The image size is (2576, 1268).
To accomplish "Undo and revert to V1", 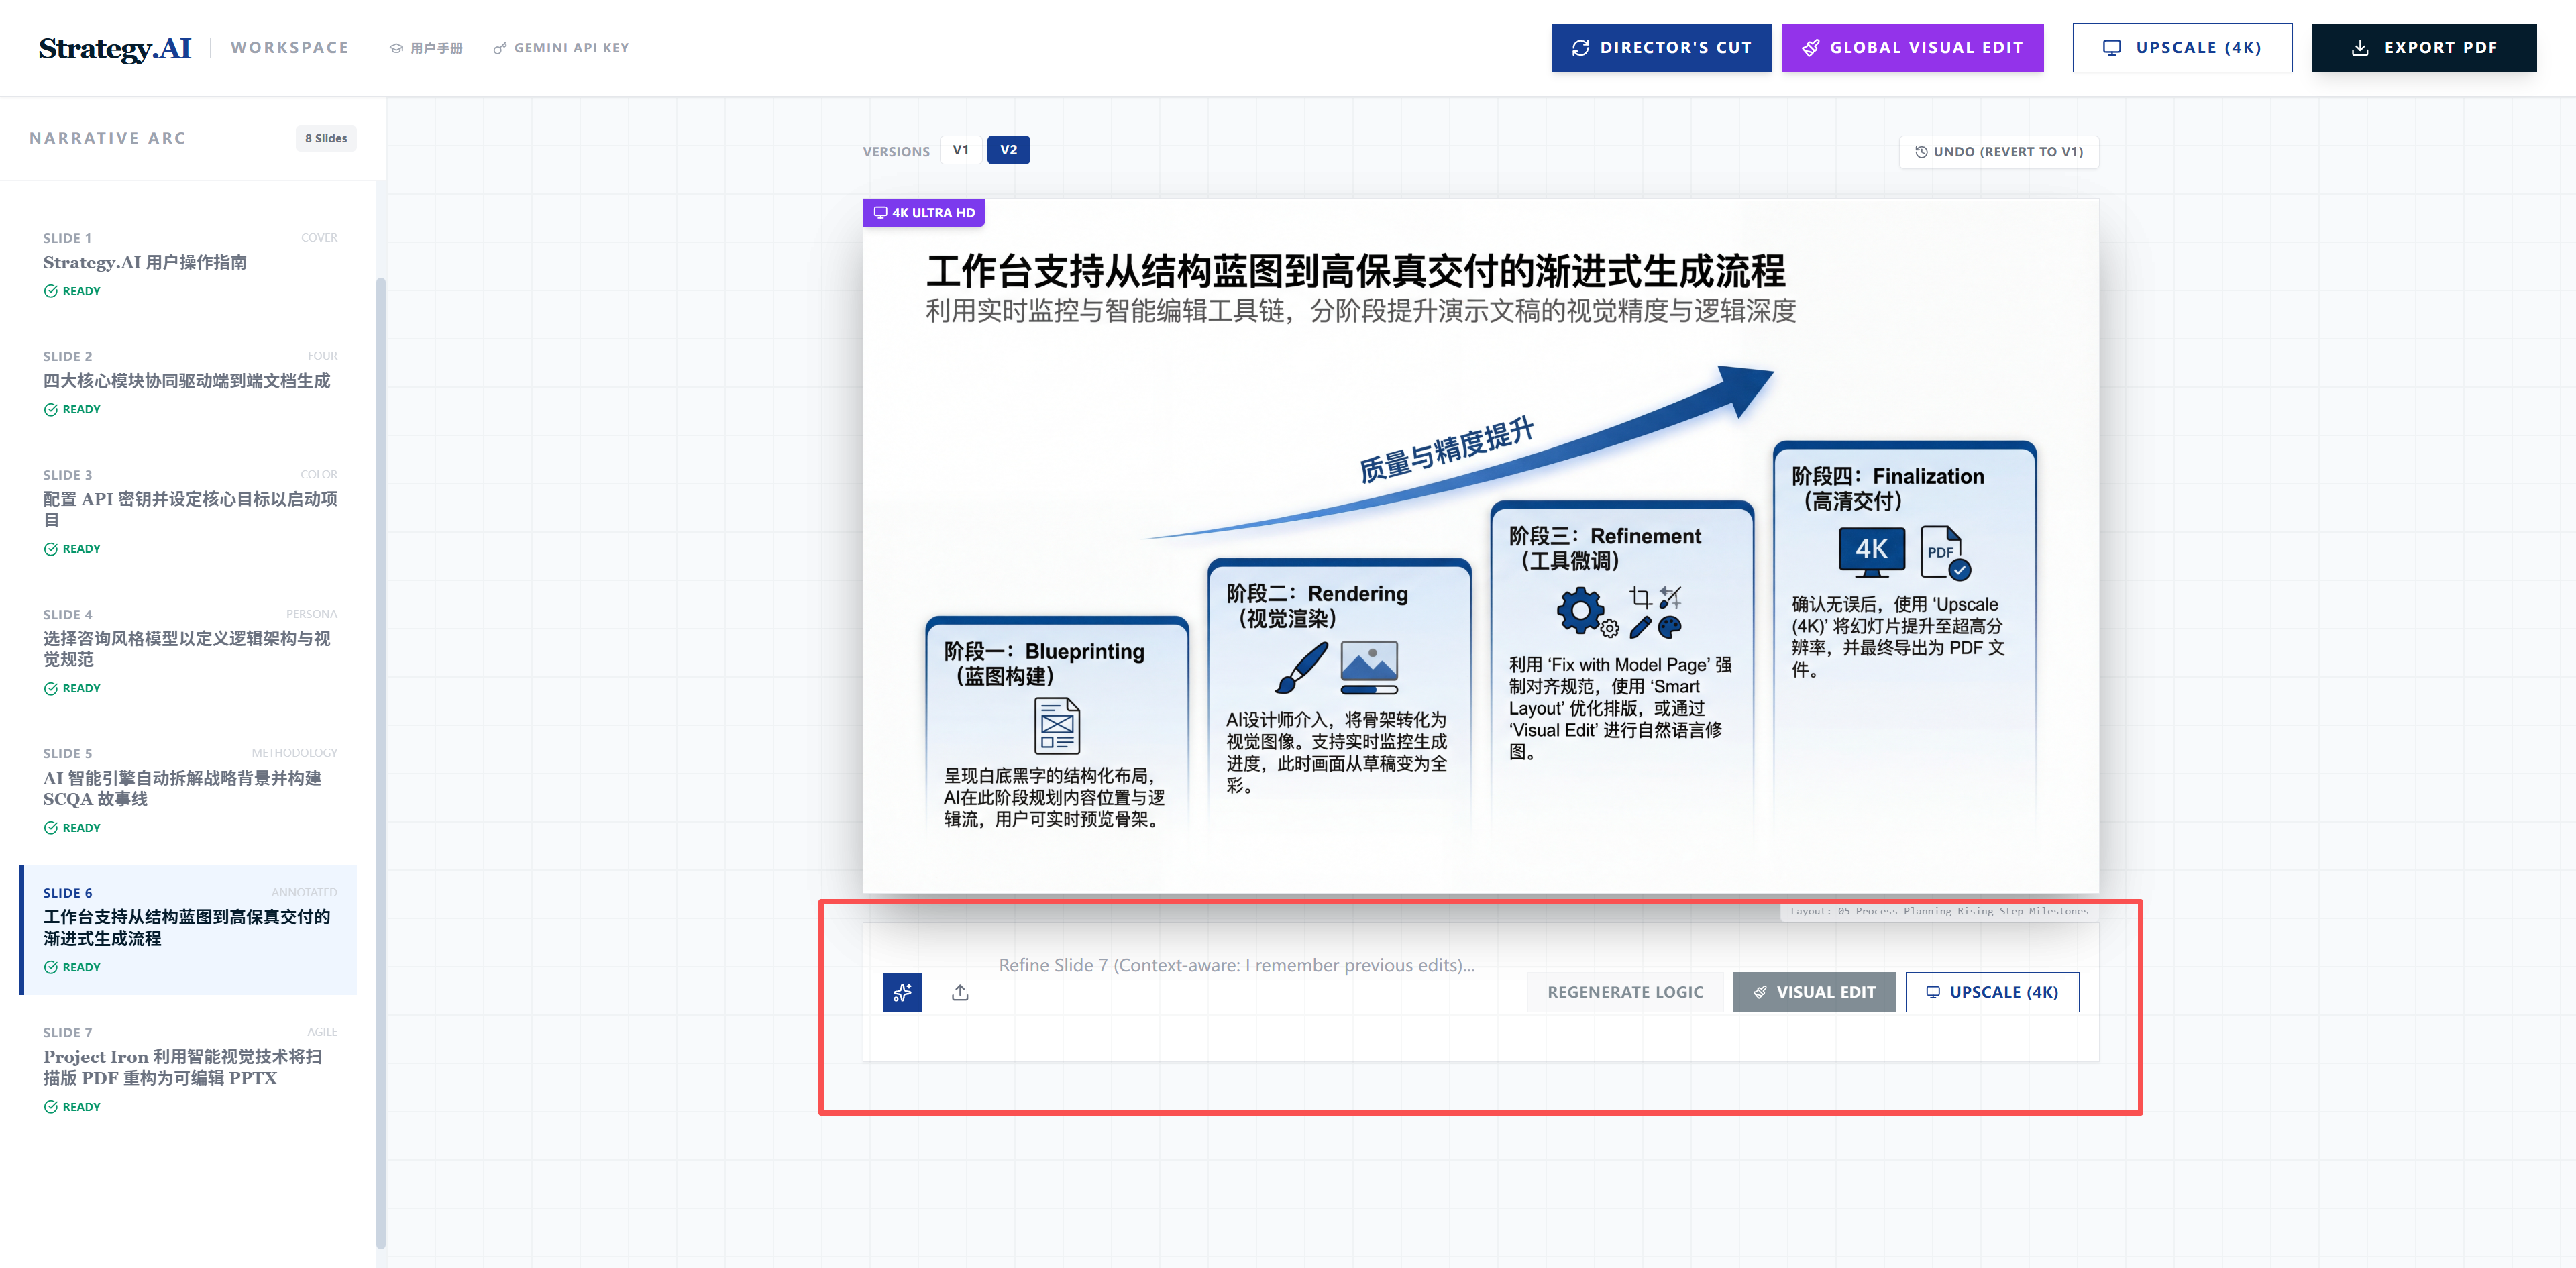I will tap(1998, 152).
